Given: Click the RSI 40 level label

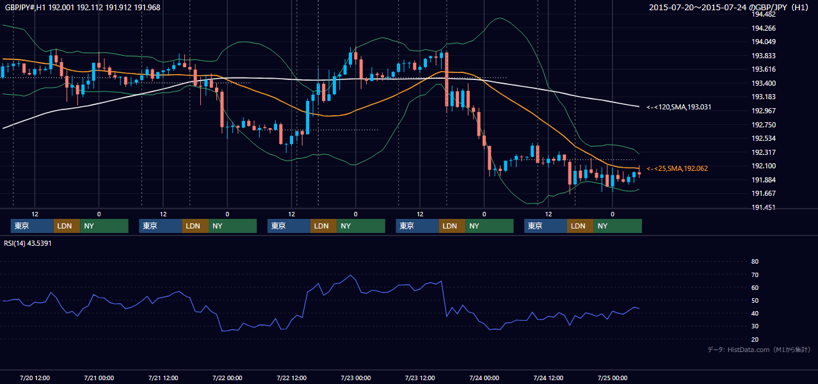Looking at the screenshot, I should coord(755,314).
